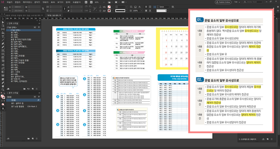Apply the 표7 노랑 형광펜 character style
Viewport: 280px width, 149px height.
pyautogui.click(x=24, y=106)
